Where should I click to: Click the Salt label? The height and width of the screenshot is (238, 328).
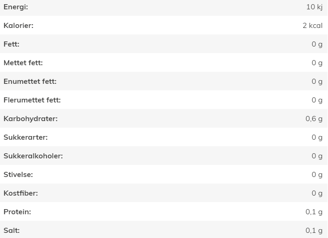tap(12, 230)
